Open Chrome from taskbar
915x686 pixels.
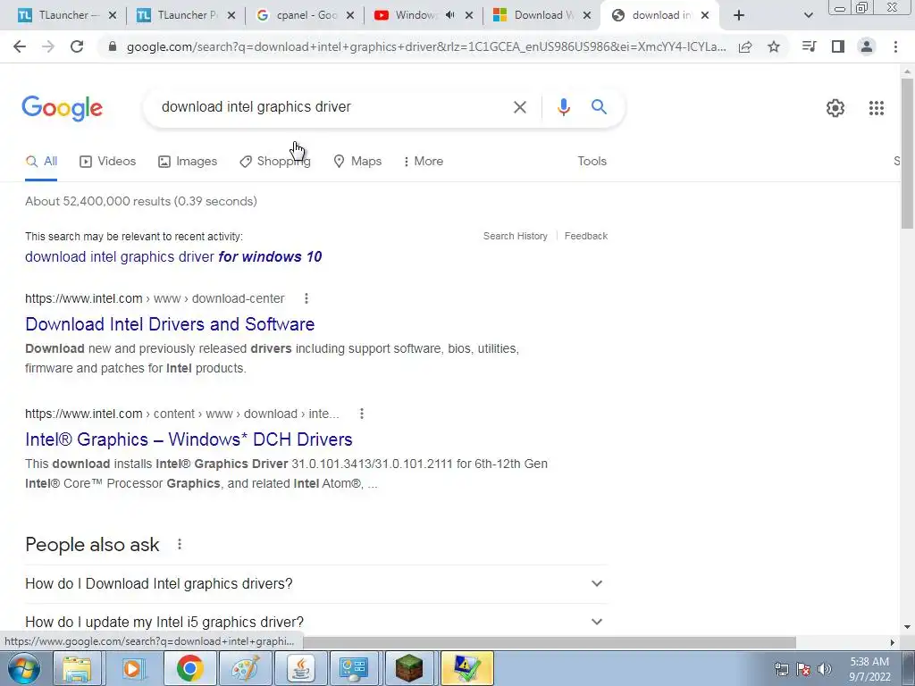pos(189,668)
